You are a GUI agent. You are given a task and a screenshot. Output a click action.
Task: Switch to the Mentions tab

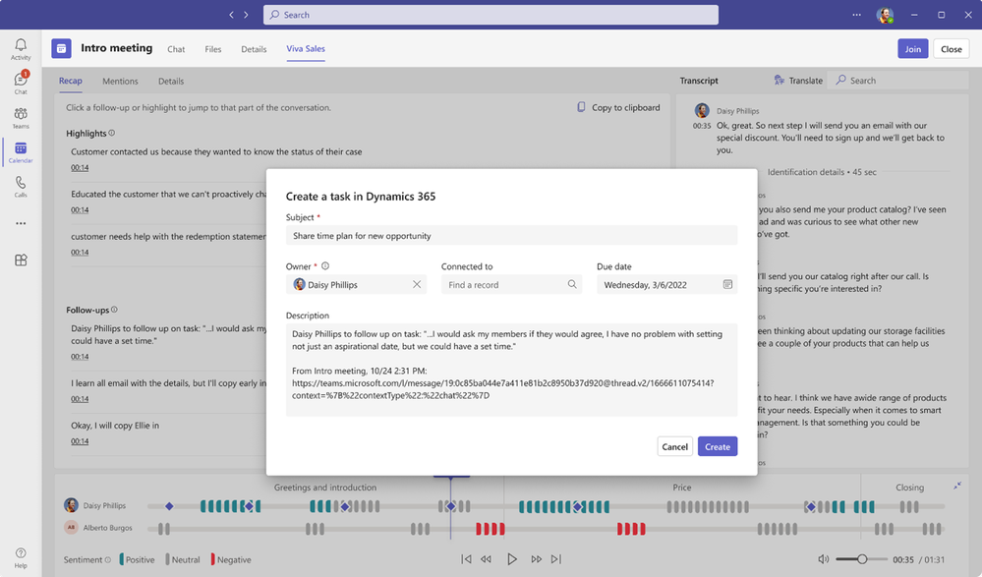120,81
